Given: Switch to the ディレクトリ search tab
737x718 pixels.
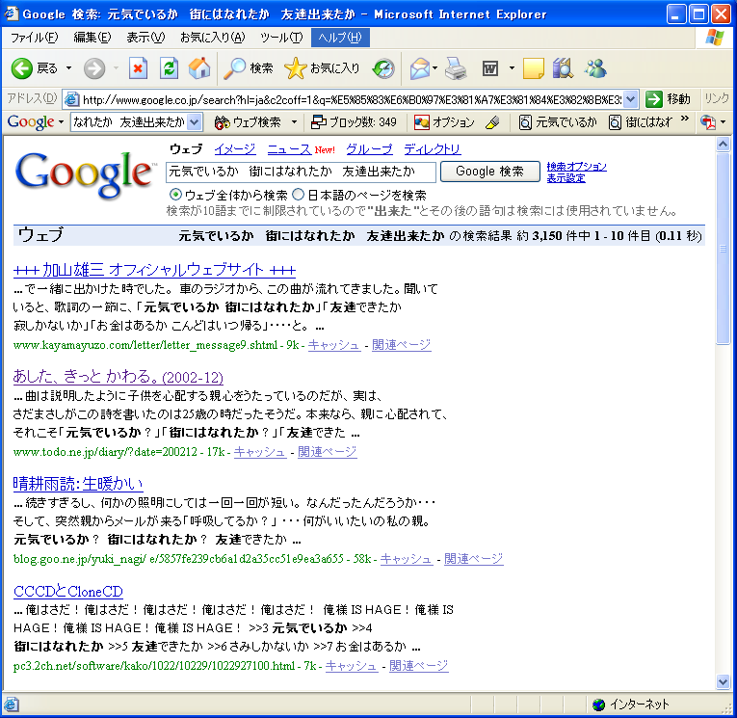Looking at the screenshot, I should [x=433, y=149].
